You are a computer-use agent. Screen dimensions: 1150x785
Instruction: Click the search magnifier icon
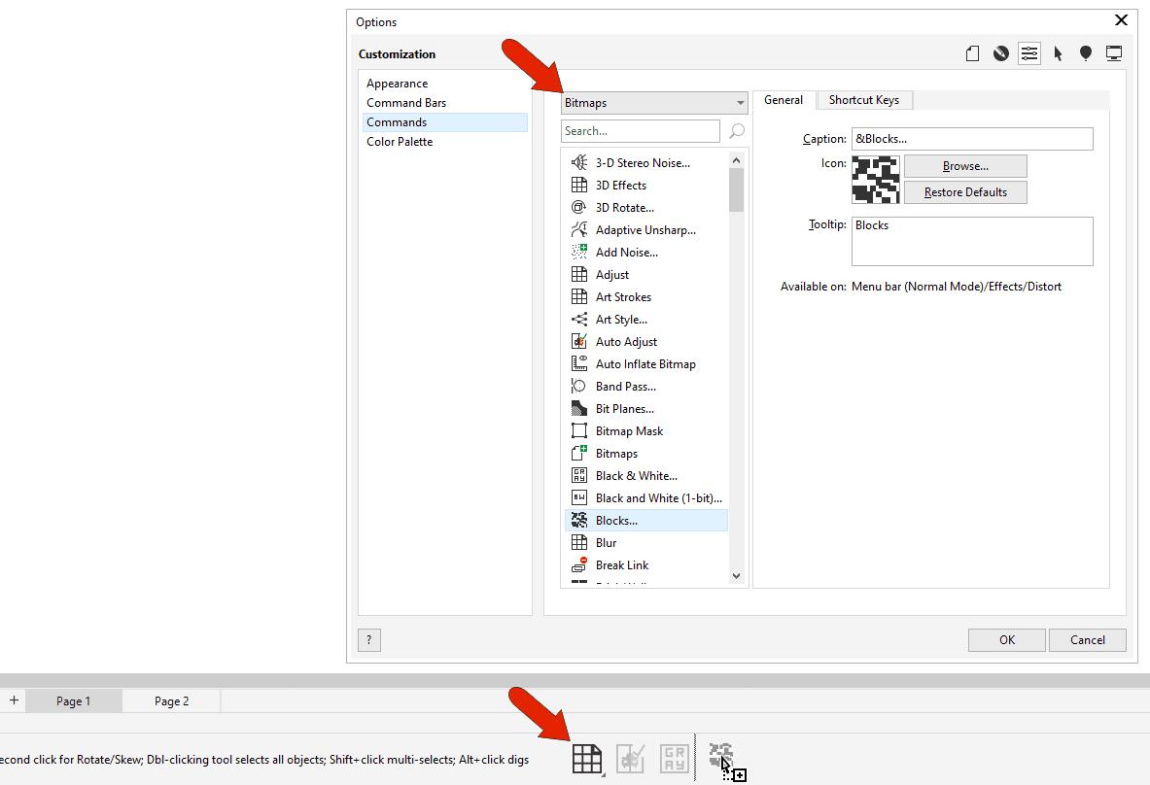pos(736,130)
